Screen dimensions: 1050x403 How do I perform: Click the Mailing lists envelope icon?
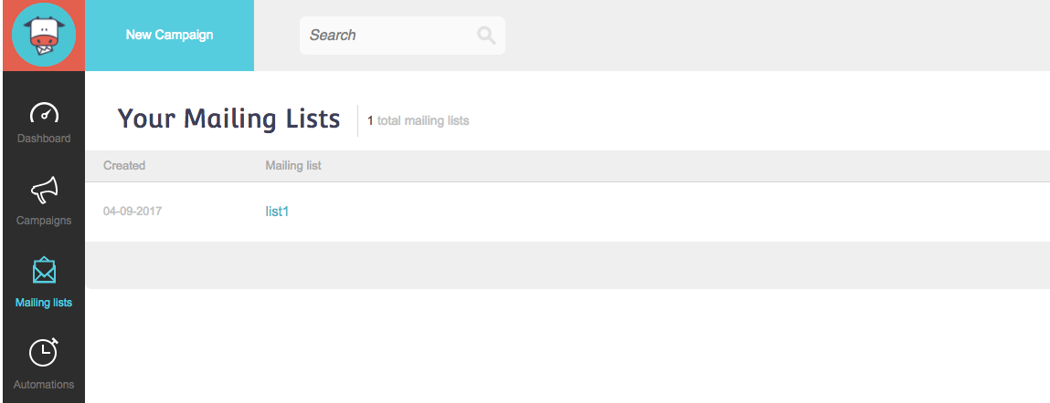[x=44, y=270]
